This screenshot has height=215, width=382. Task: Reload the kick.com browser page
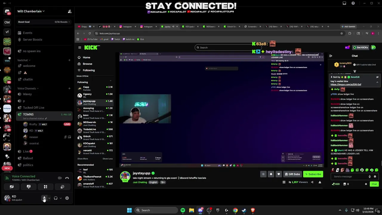pos(90,33)
